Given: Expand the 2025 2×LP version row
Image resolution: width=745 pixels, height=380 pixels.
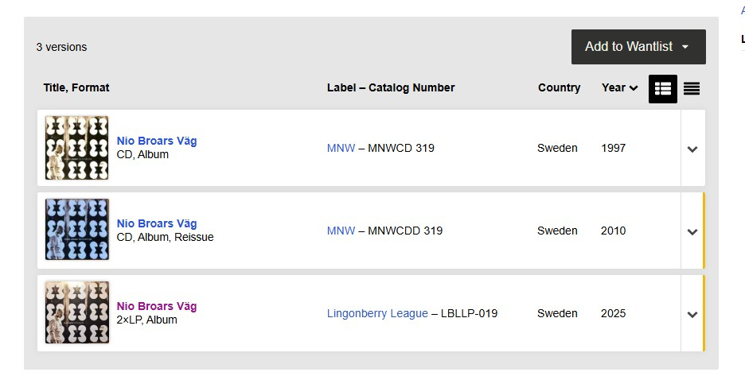Looking at the screenshot, I should (692, 314).
